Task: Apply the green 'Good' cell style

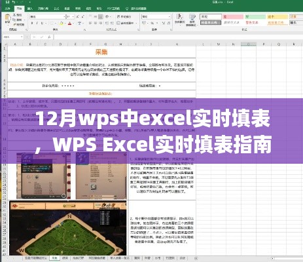Action: coord(255,16)
